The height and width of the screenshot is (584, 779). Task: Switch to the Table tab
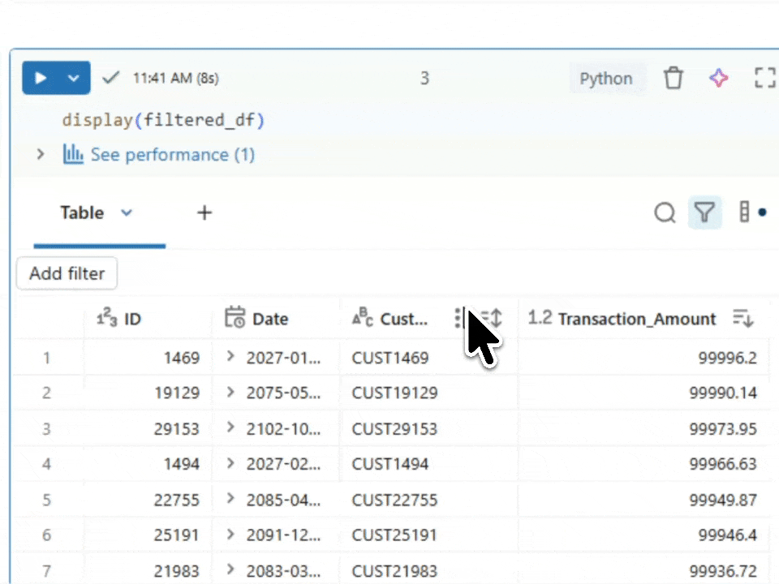[x=82, y=213]
